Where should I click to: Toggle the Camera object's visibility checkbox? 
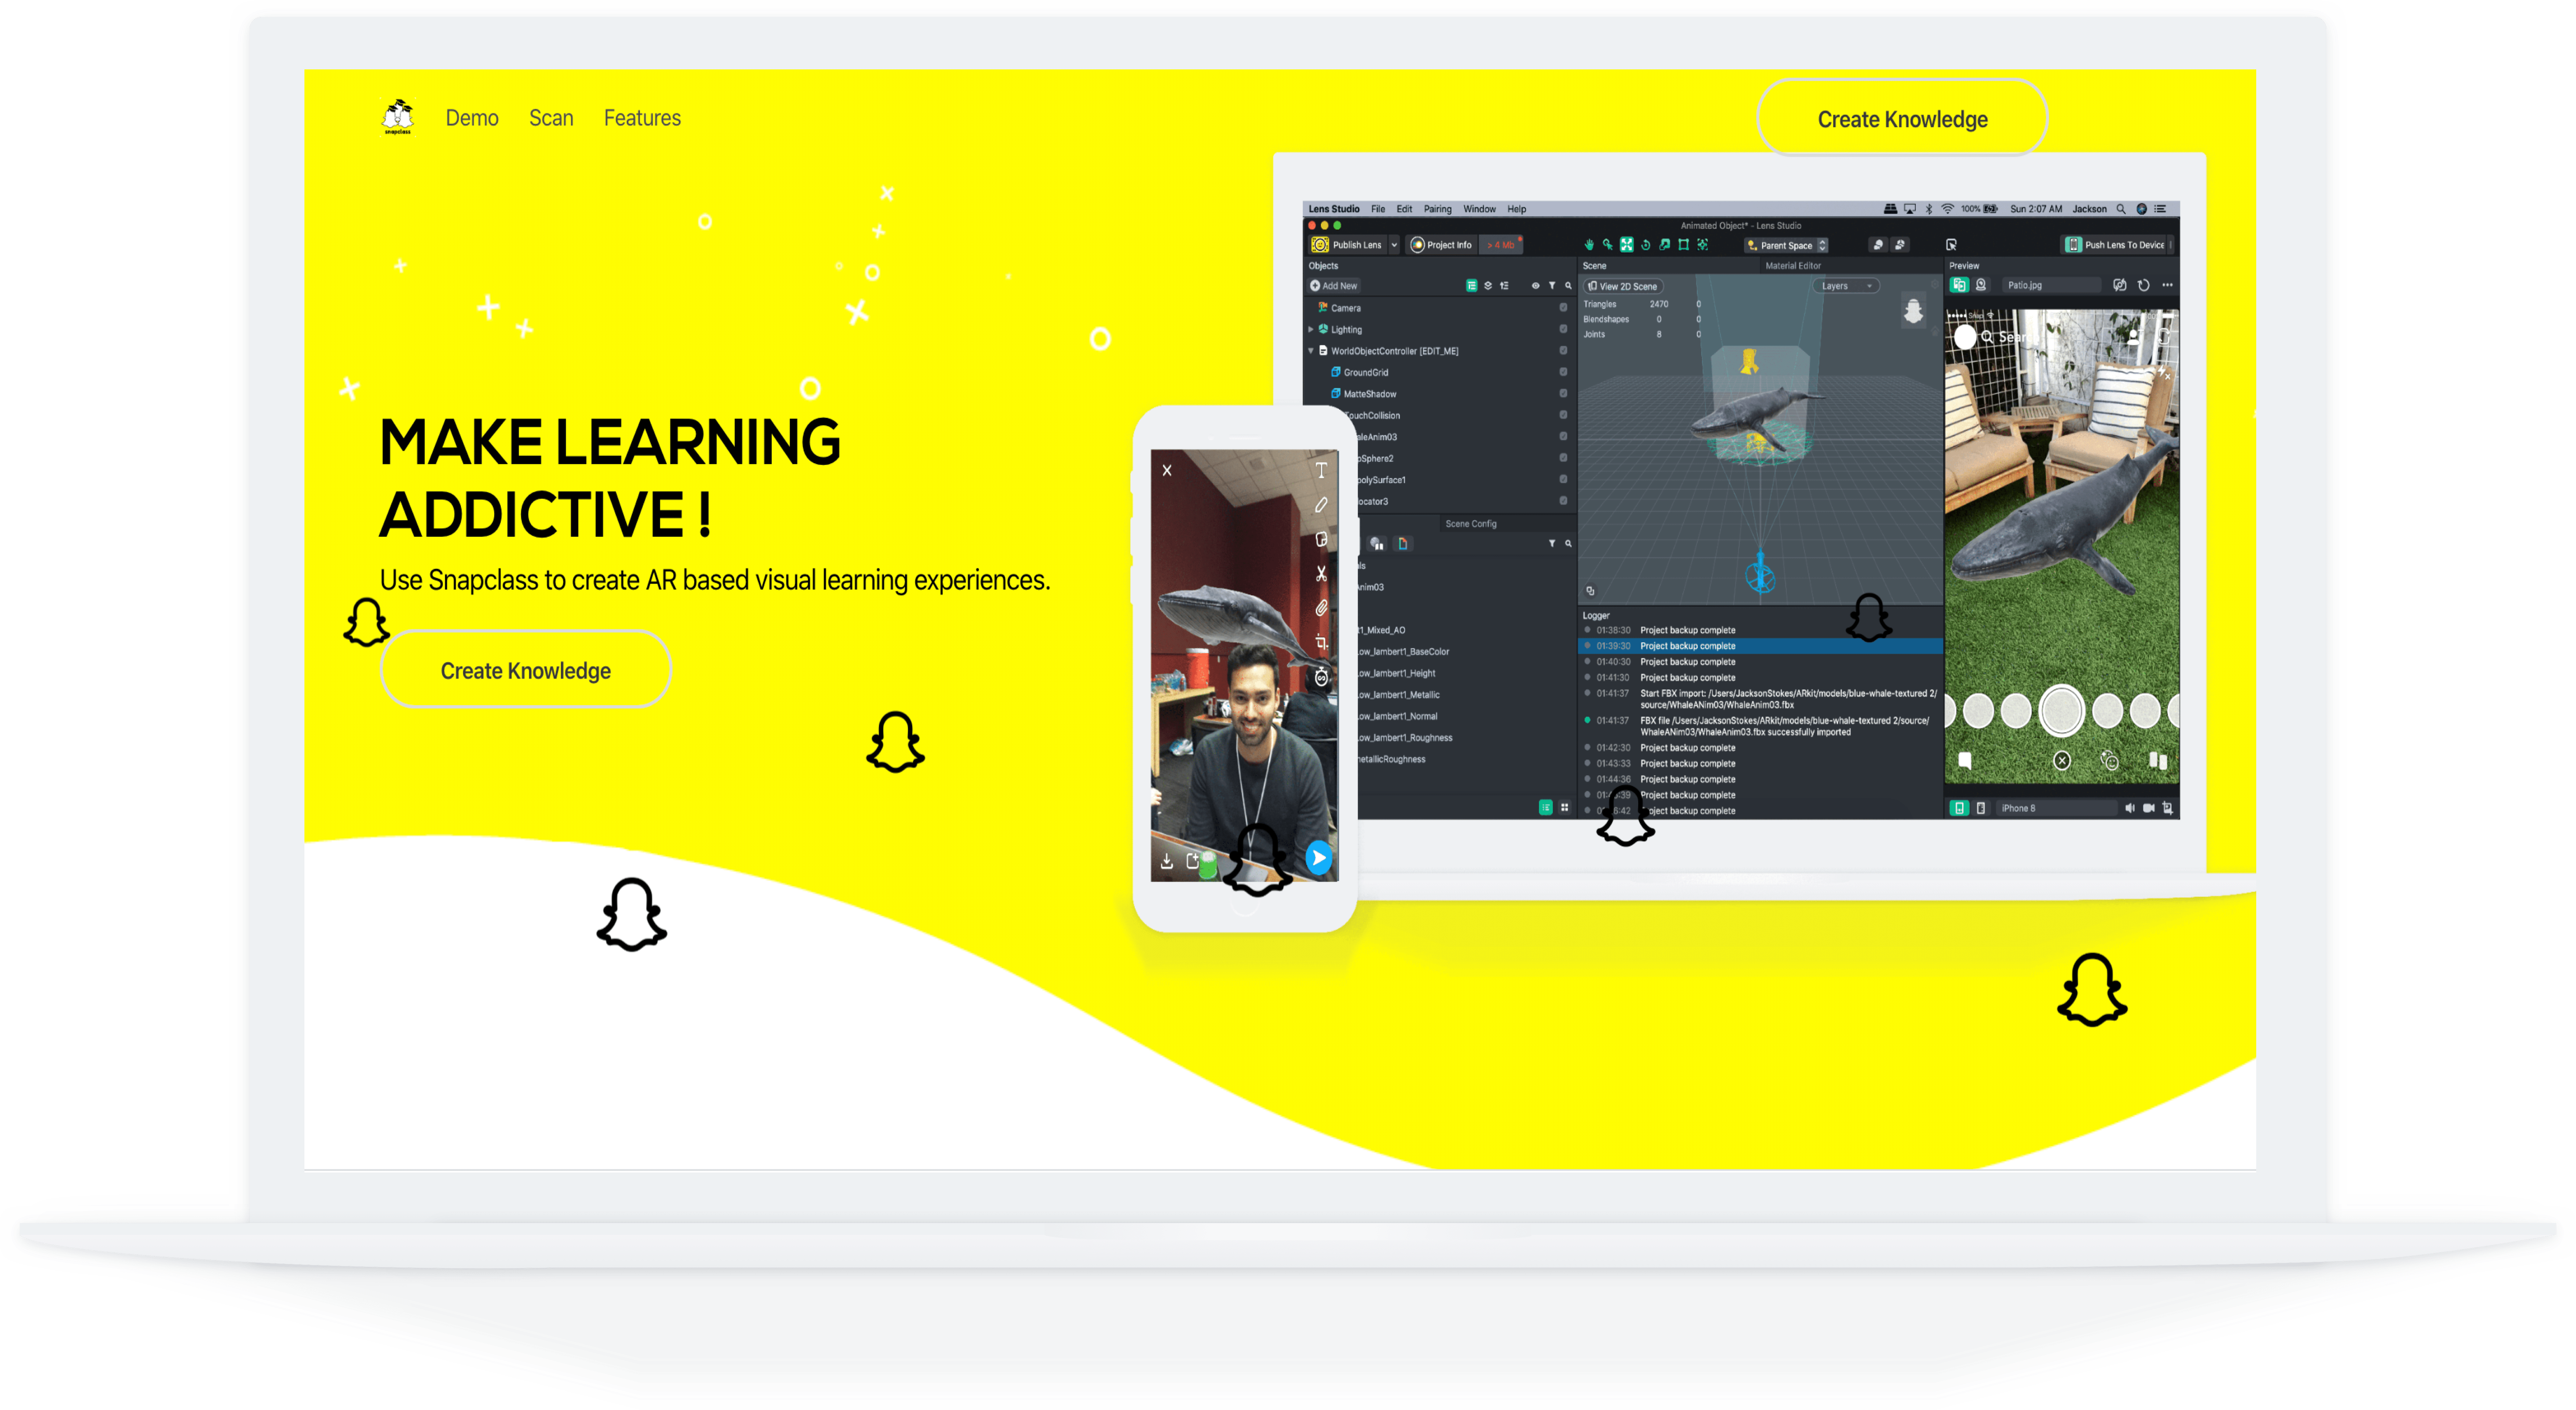pos(1563,308)
